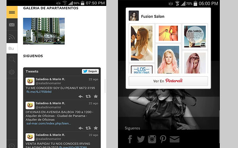238x148 pixels.
Task: Open the apartment building gallery photo
Action: coord(44,31)
